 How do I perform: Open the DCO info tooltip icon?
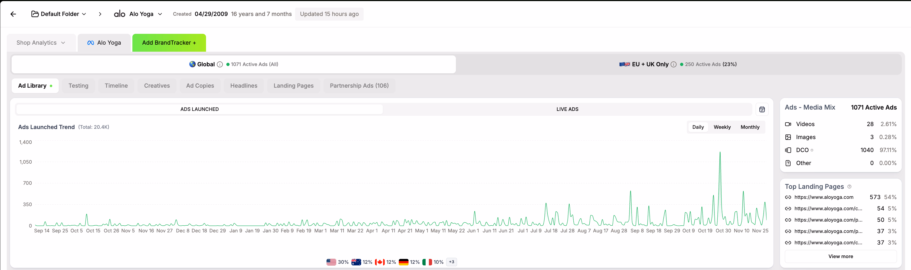click(812, 150)
